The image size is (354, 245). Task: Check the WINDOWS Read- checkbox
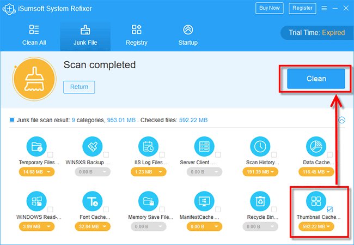pos(50,209)
